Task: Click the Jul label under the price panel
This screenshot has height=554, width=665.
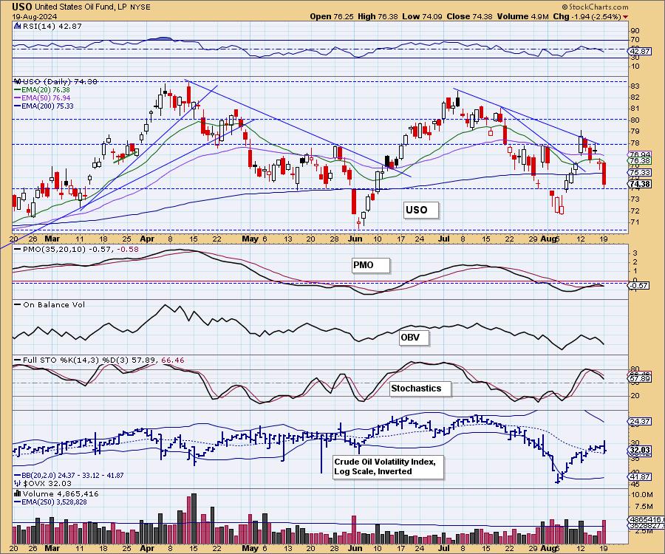Action: tap(444, 239)
